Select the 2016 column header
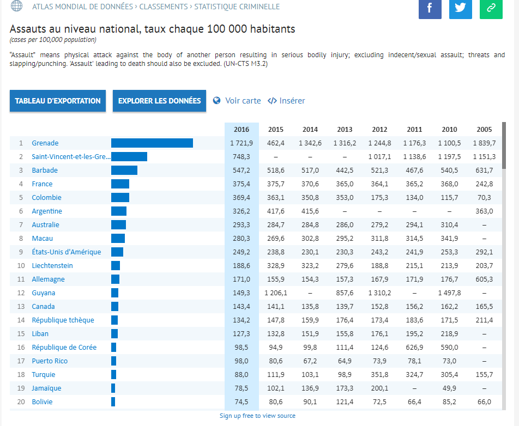 pyautogui.click(x=242, y=130)
